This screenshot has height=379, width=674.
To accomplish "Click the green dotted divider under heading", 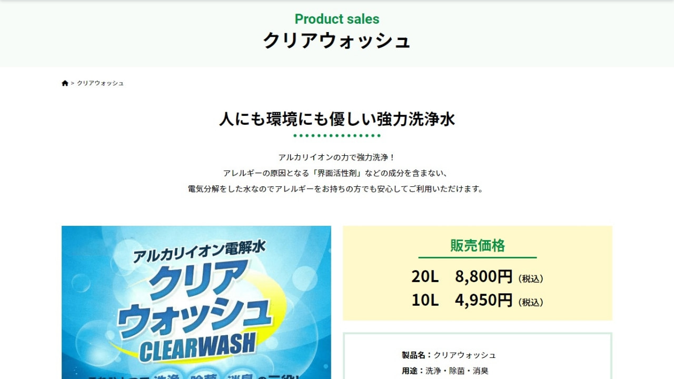I will tap(337, 136).
